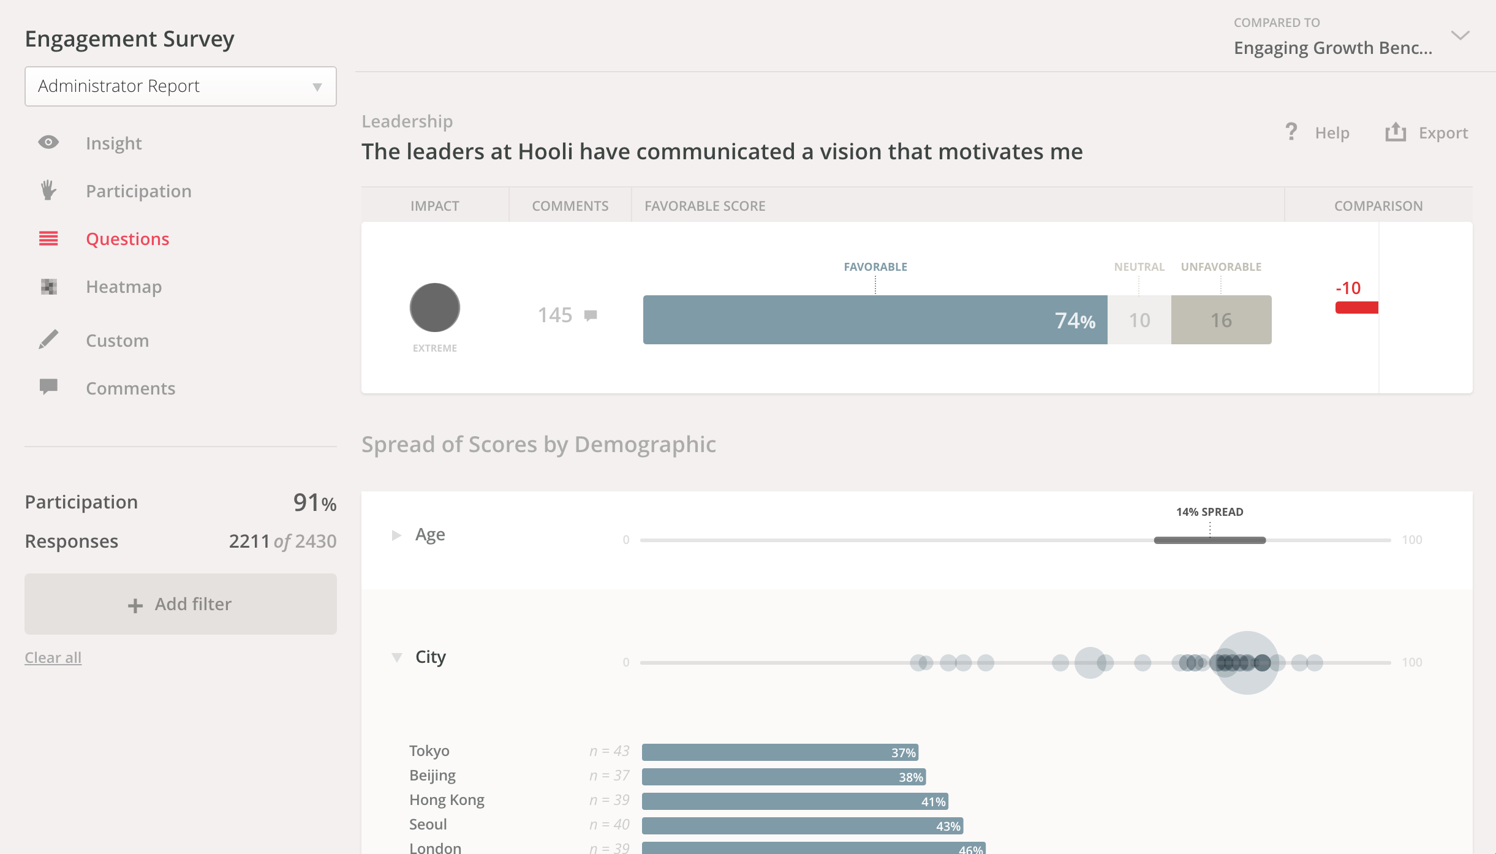Go to the Insight section
This screenshot has width=1496, height=854.
coord(114,143)
